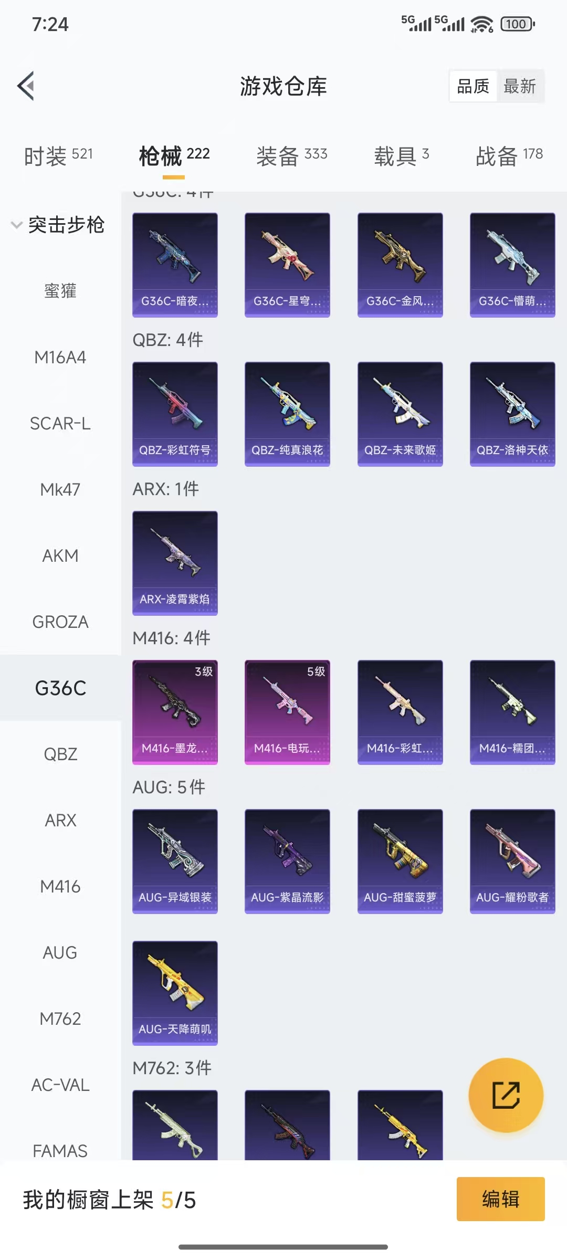Open the 载具 tab
The image size is (567, 1260).
click(402, 155)
